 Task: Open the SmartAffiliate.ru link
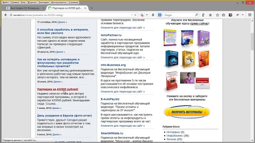pos(112,133)
